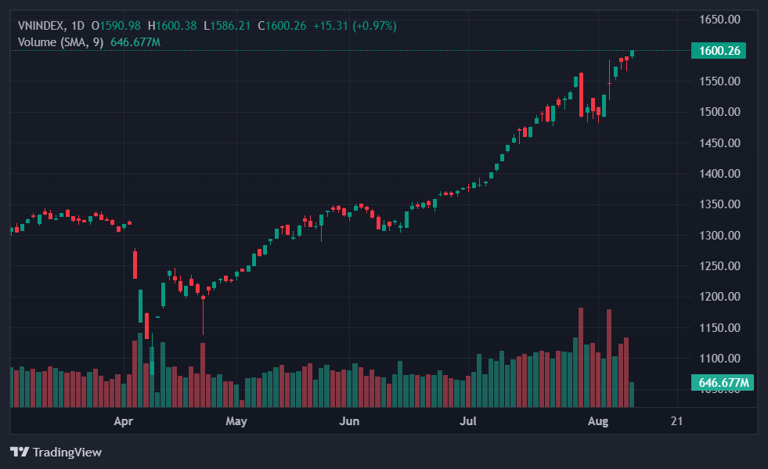Select the last green volume bar on right

[x=632, y=395]
